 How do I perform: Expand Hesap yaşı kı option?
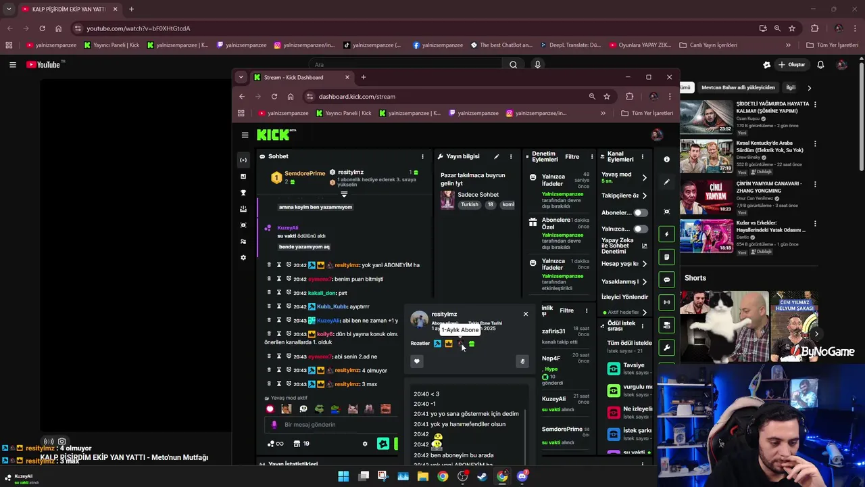tap(644, 264)
